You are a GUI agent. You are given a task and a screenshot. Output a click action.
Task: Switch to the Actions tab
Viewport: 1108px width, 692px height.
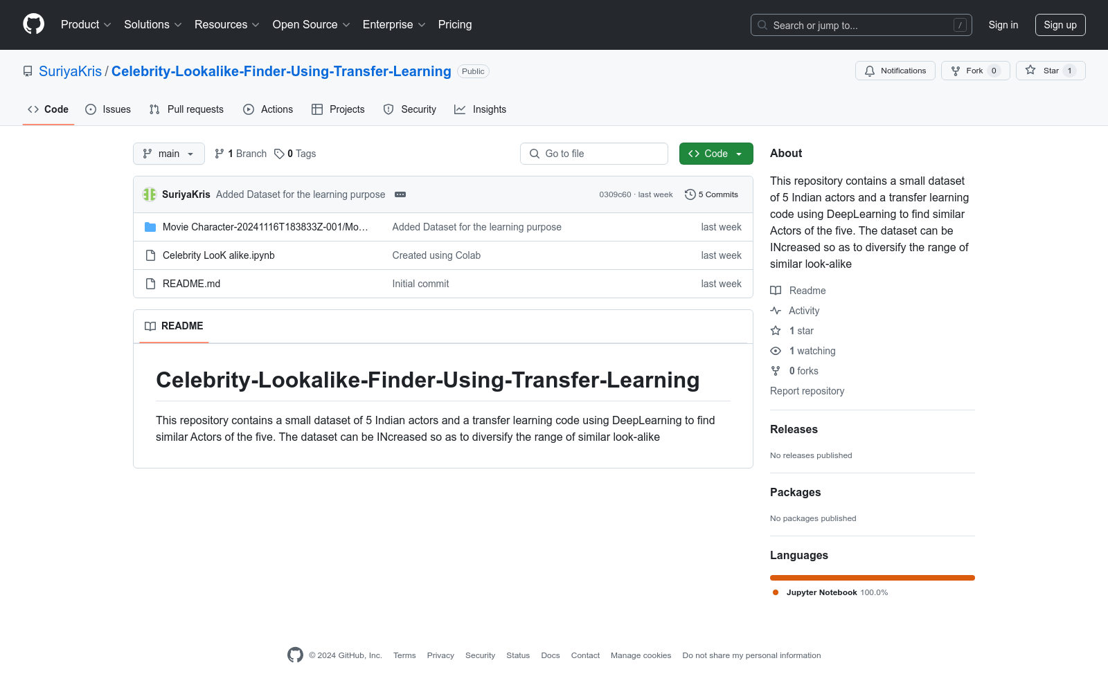[268, 109]
